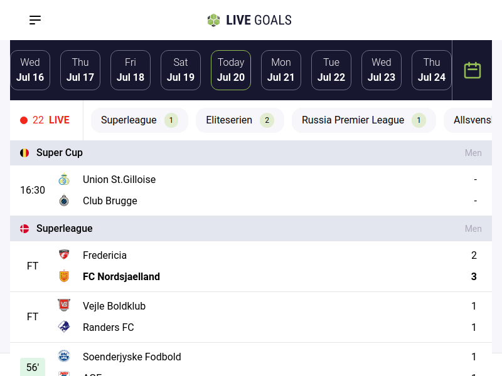Open the Superleague competition header
Viewport: 502px width, 376px height.
pyautogui.click(x=65, y=229)
